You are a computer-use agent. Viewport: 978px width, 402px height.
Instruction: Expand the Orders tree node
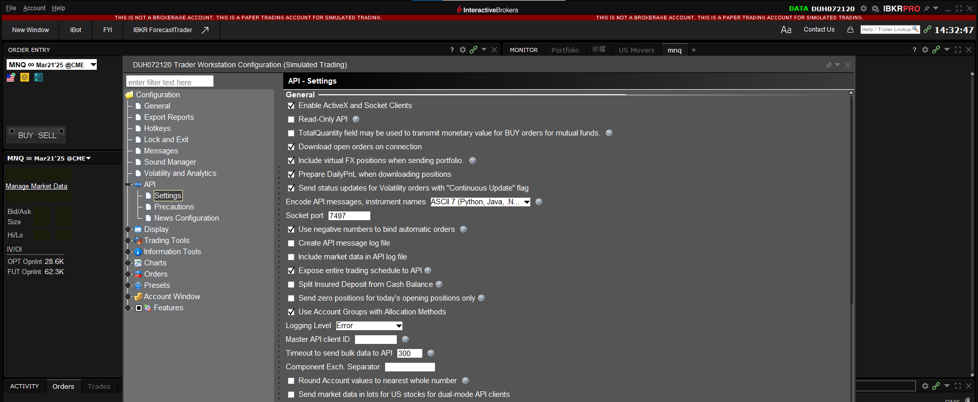pos(128,274)
